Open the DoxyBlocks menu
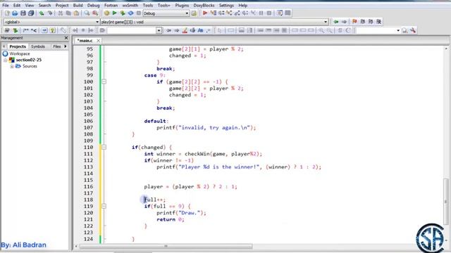Image resolution: width=451 pixels, height=253 pixels. pos(204,6)
